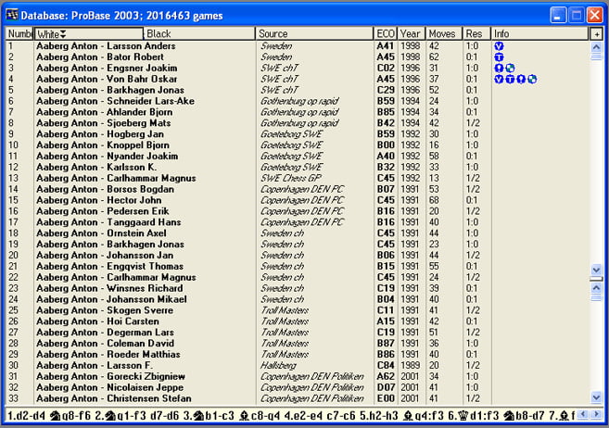Click down arrow of upper list pane scrollbar

click(x=597, y=269)
